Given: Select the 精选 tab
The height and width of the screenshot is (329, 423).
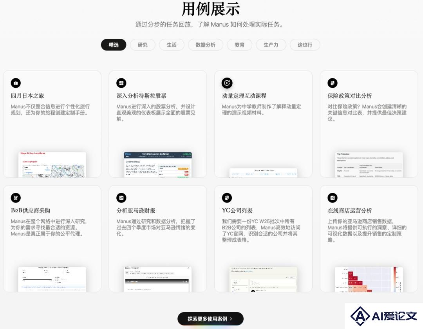Looking at the screenshot, I should coord(114,45).
